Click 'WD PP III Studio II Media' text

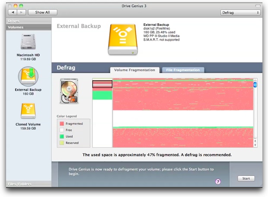(x=161, y=36)
